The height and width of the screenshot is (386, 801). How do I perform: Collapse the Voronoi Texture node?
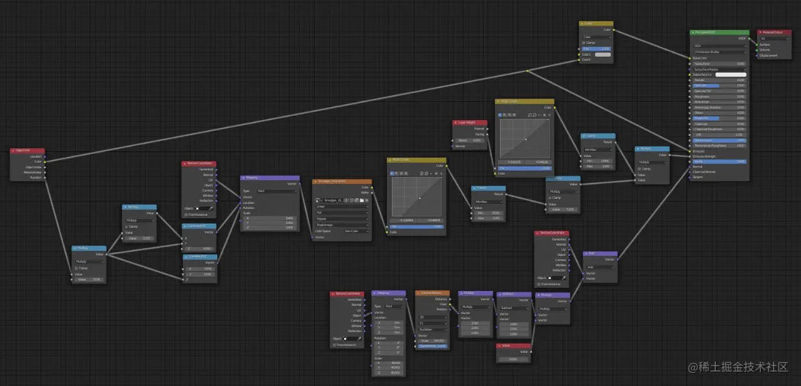click(x=418, y=293)
